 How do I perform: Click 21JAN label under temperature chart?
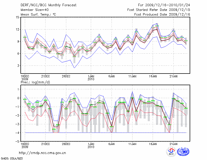(173, 76)
